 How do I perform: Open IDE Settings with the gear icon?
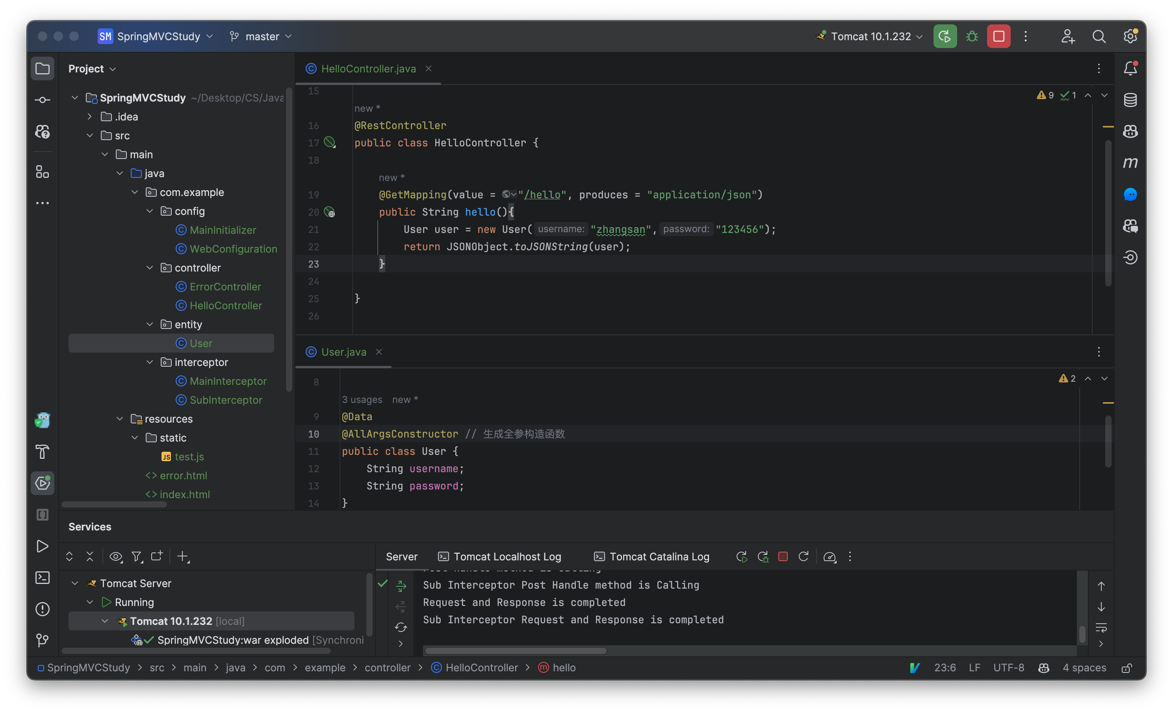[1130, 36]
